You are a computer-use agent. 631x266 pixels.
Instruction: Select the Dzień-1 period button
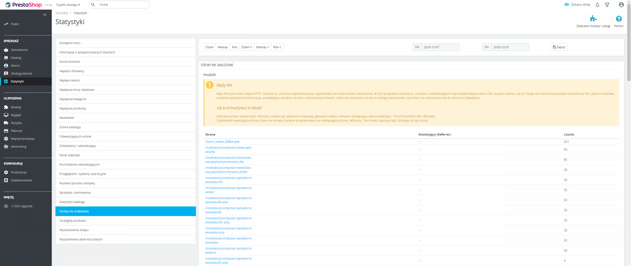click(x=247, y=47)
